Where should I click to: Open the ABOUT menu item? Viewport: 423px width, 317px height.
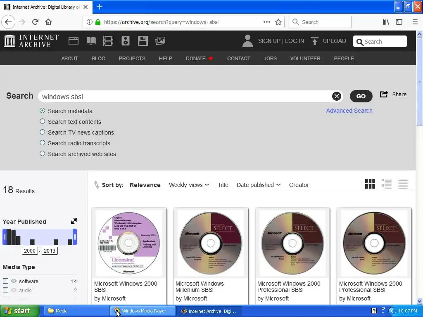point(69,59)
